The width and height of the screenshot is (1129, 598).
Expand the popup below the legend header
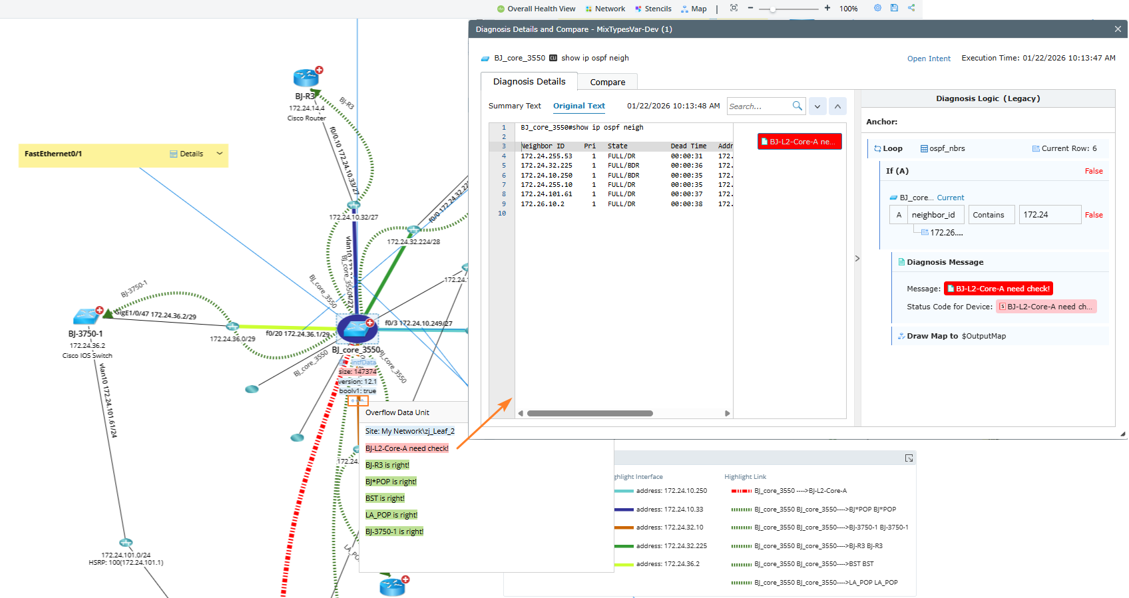click(x=909, y=458)
